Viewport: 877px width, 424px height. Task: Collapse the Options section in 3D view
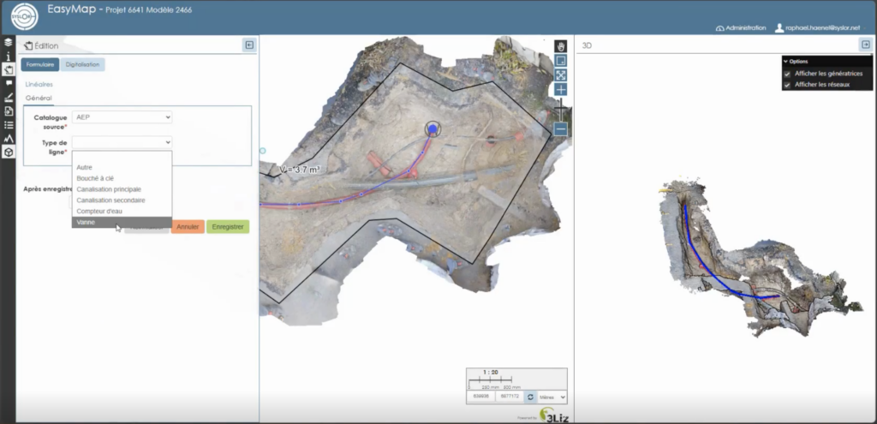(786, 62)
